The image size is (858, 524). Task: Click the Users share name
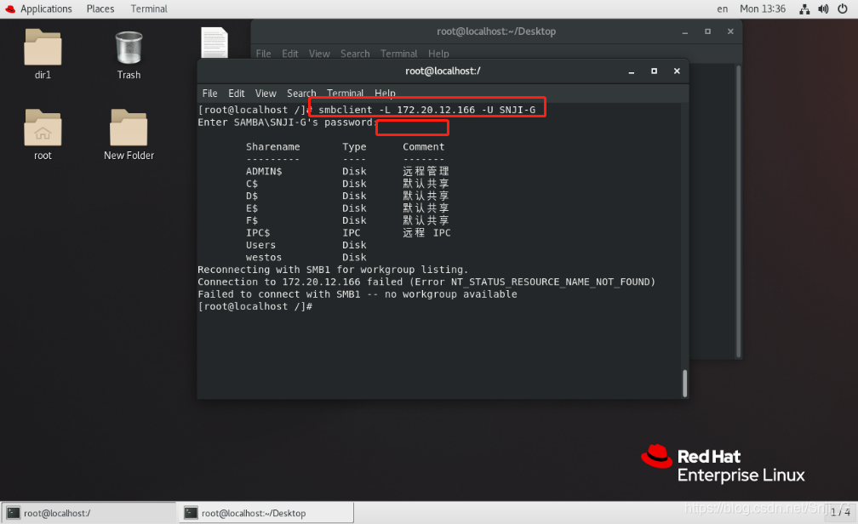pos(260,245)
